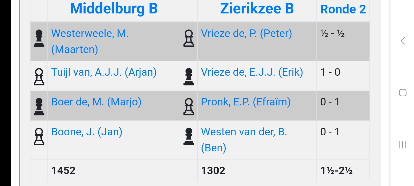Viewport: 414px width, 186px height.
Task: Click black pawn icon beside Vrieze de, E.J.J.
Action: pos(189,77)
